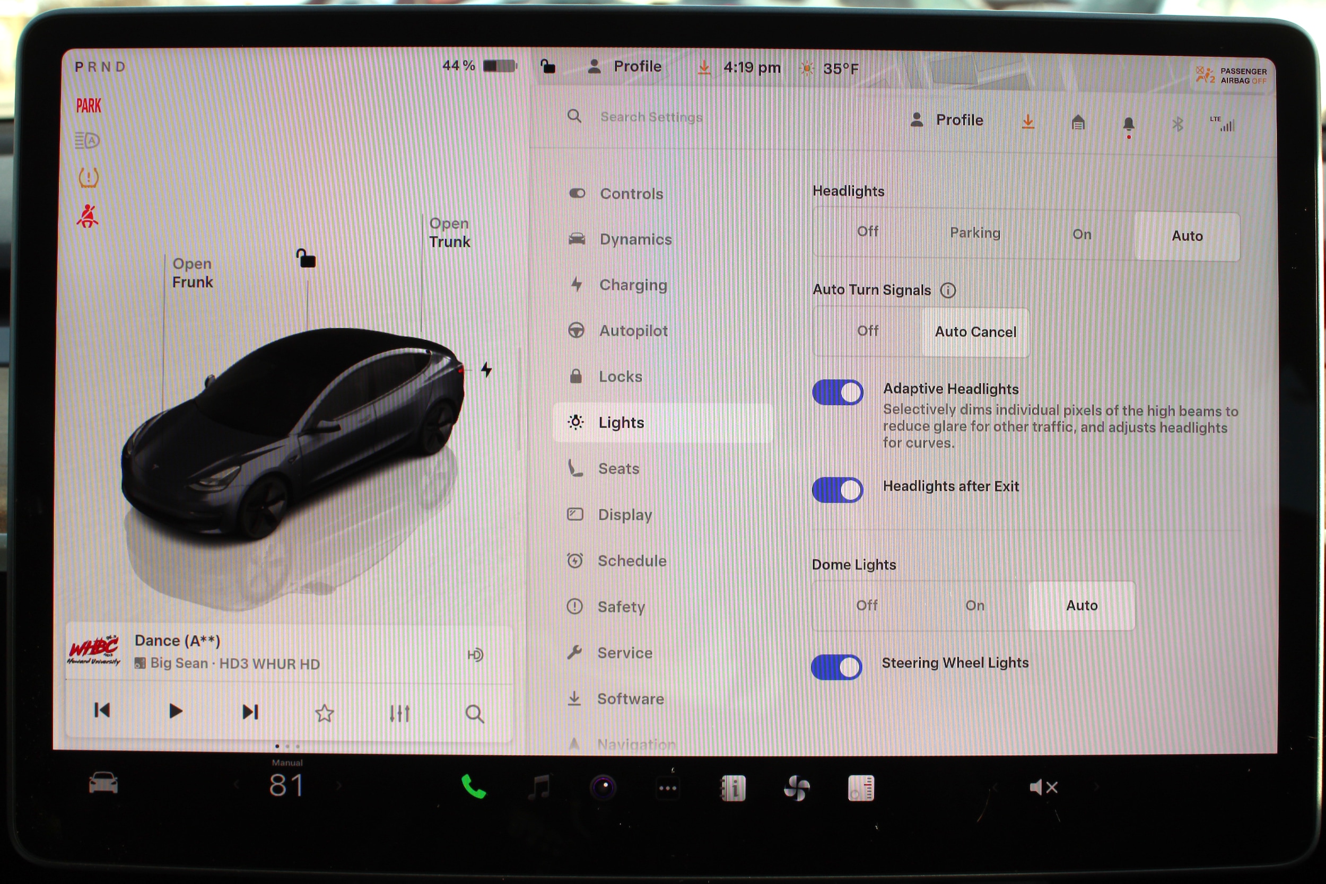The height and width of the screenshot is (884, 1326).
Task: Select Display in settings sidebar
Action: pos(624,514)
